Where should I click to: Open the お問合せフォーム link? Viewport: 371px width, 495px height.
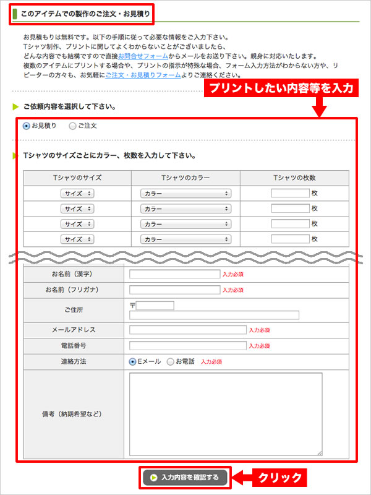[143, 56]
